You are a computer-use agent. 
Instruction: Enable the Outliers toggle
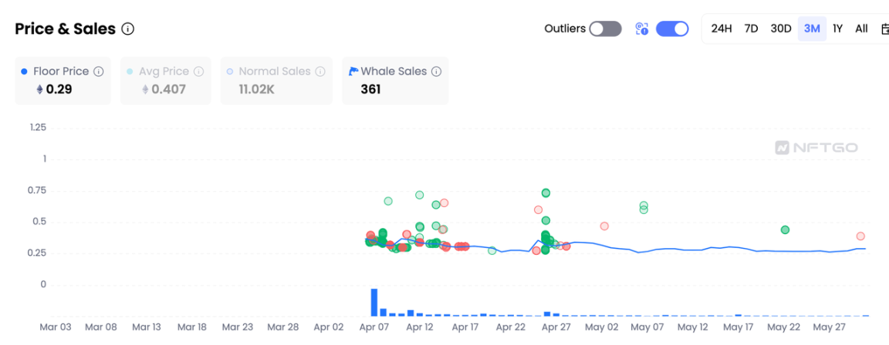tap(605, 29)
